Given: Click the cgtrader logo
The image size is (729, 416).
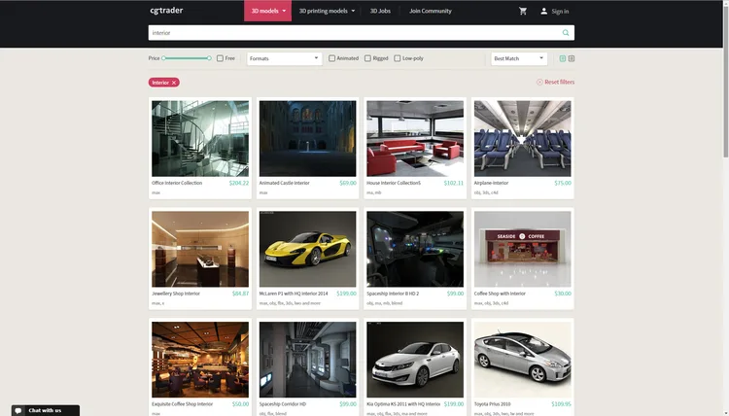Looking at the screenshot, I should (x=166, y=11).
